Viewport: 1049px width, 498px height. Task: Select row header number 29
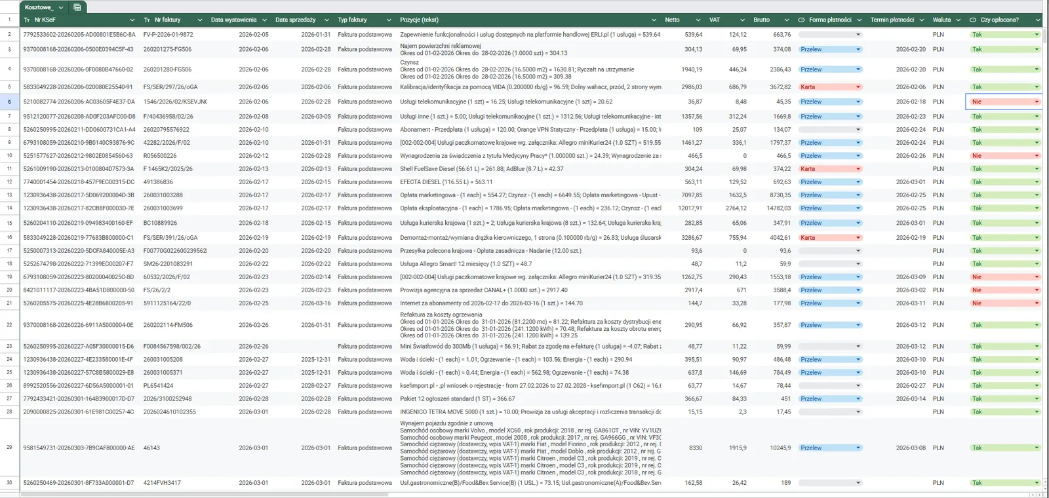tap(9, 448)
